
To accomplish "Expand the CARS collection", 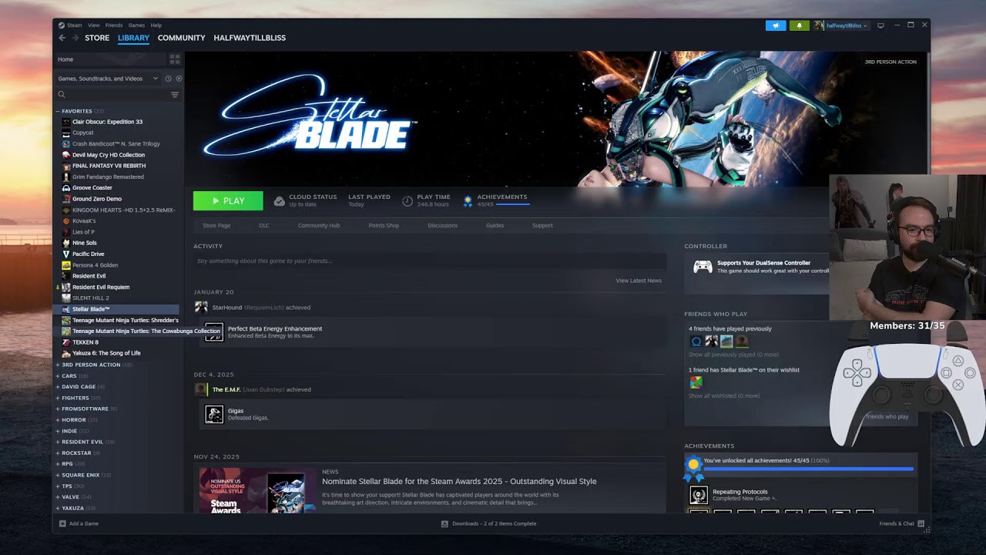I will coord(57,375).
